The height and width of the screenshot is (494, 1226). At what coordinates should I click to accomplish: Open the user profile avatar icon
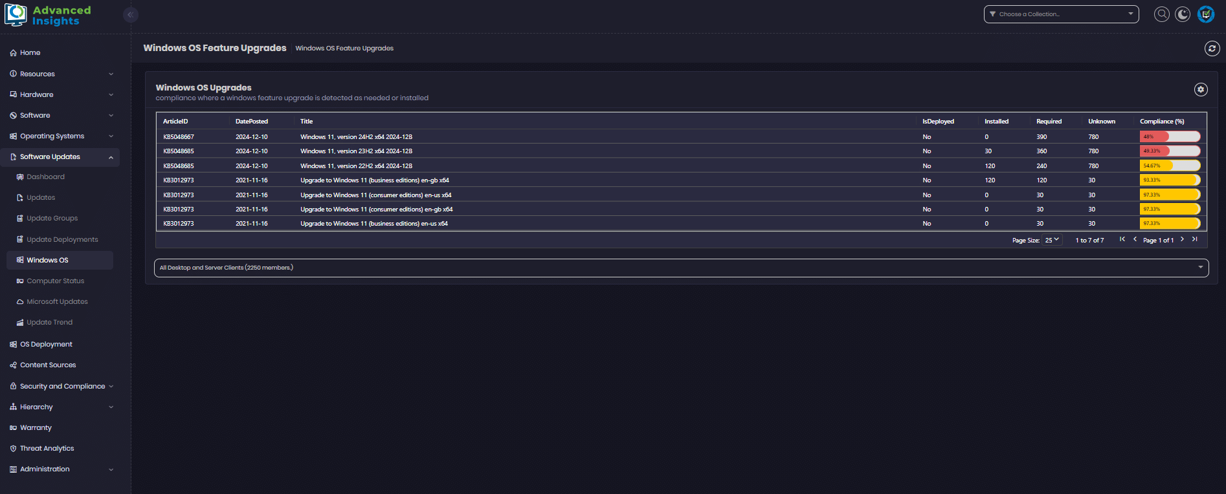1205,14
